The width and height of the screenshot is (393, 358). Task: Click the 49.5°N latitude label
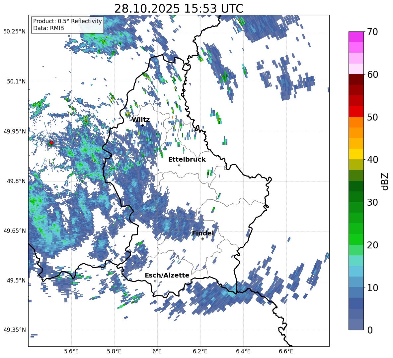tap(16, 281)
